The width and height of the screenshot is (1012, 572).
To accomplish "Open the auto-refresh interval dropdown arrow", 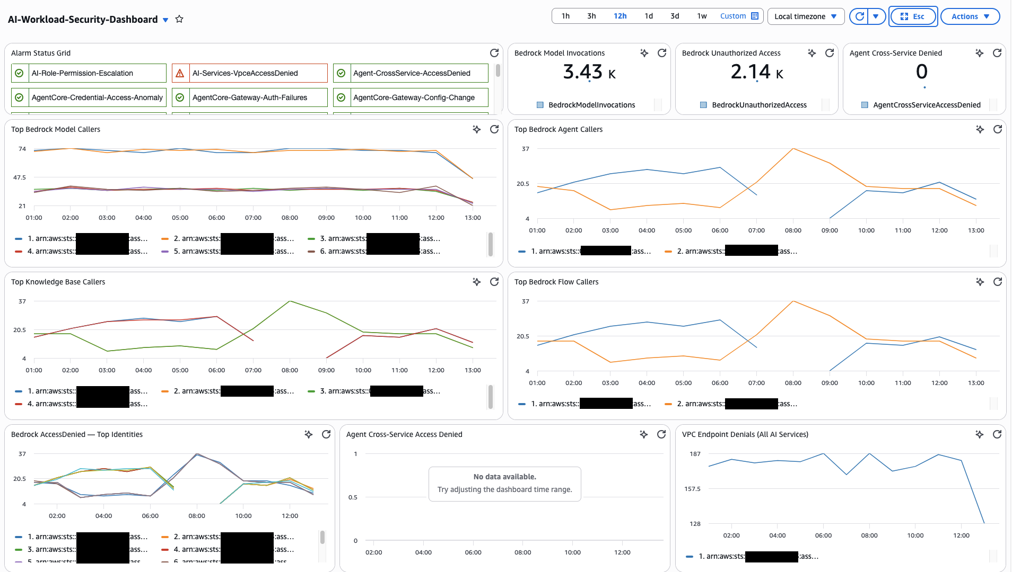I will [876, 16].
